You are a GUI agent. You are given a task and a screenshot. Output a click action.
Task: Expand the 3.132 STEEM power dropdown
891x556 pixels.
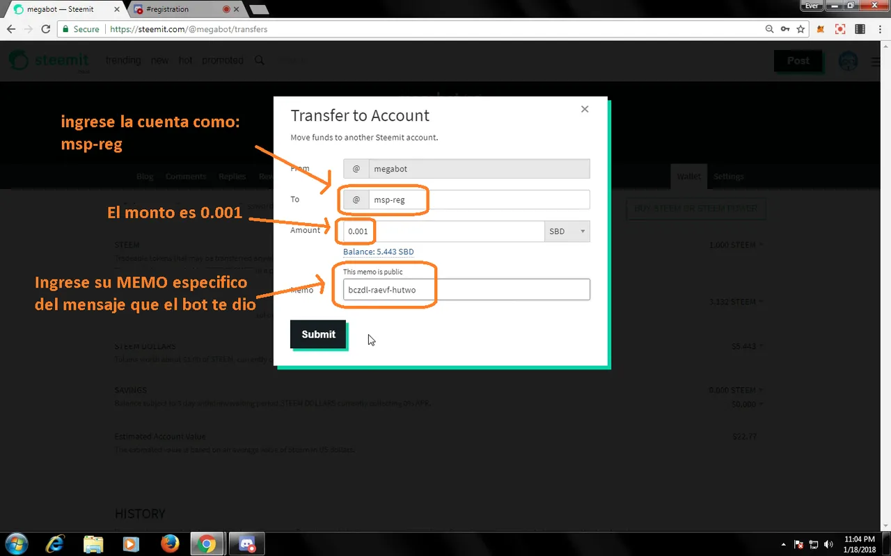pyautogui.click(x=735, y=302)
